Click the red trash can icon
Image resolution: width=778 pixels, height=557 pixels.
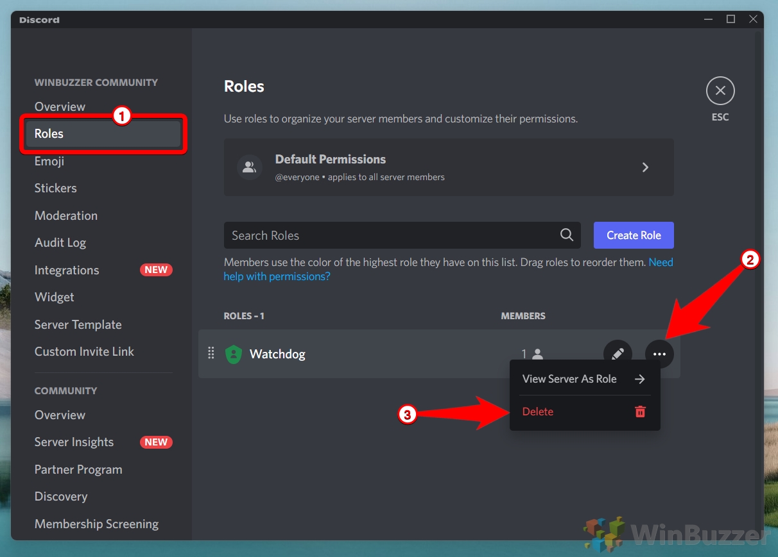coord(640,412)
